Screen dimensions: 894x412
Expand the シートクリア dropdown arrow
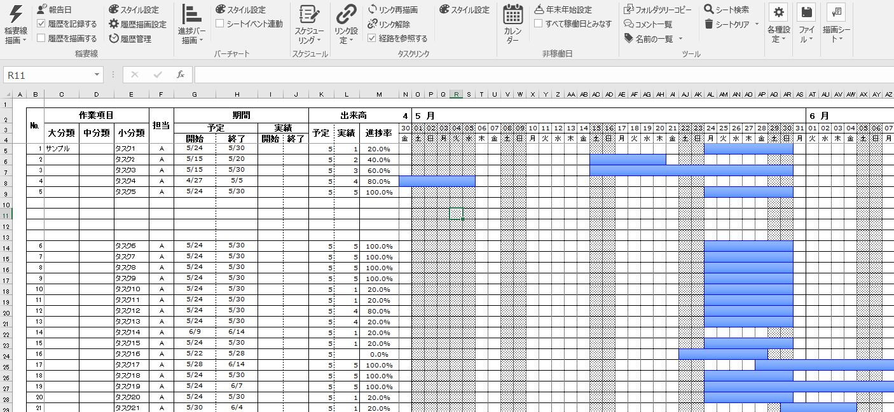(x=757, y=24)
